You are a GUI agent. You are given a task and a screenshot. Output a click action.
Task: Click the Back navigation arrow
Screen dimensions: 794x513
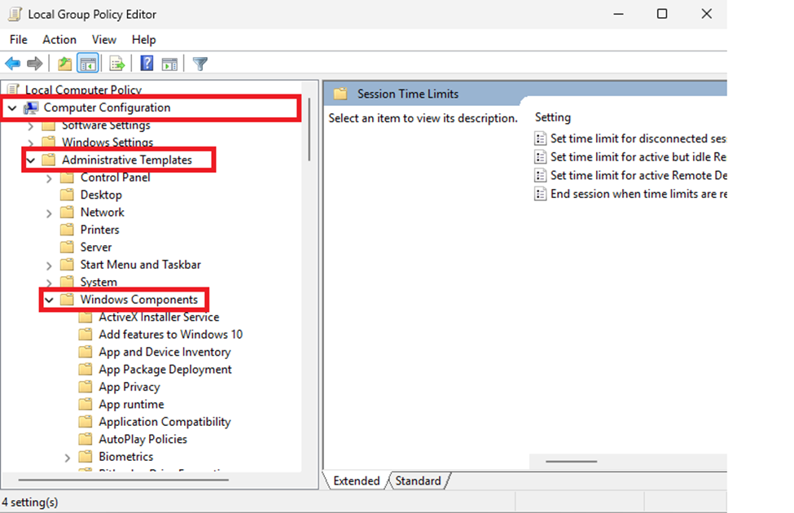[13, 63]
